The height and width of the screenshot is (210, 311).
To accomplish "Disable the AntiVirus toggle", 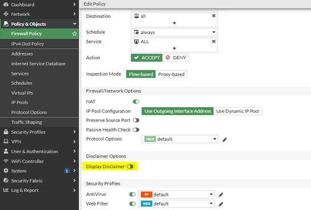I will coord(132,195).
